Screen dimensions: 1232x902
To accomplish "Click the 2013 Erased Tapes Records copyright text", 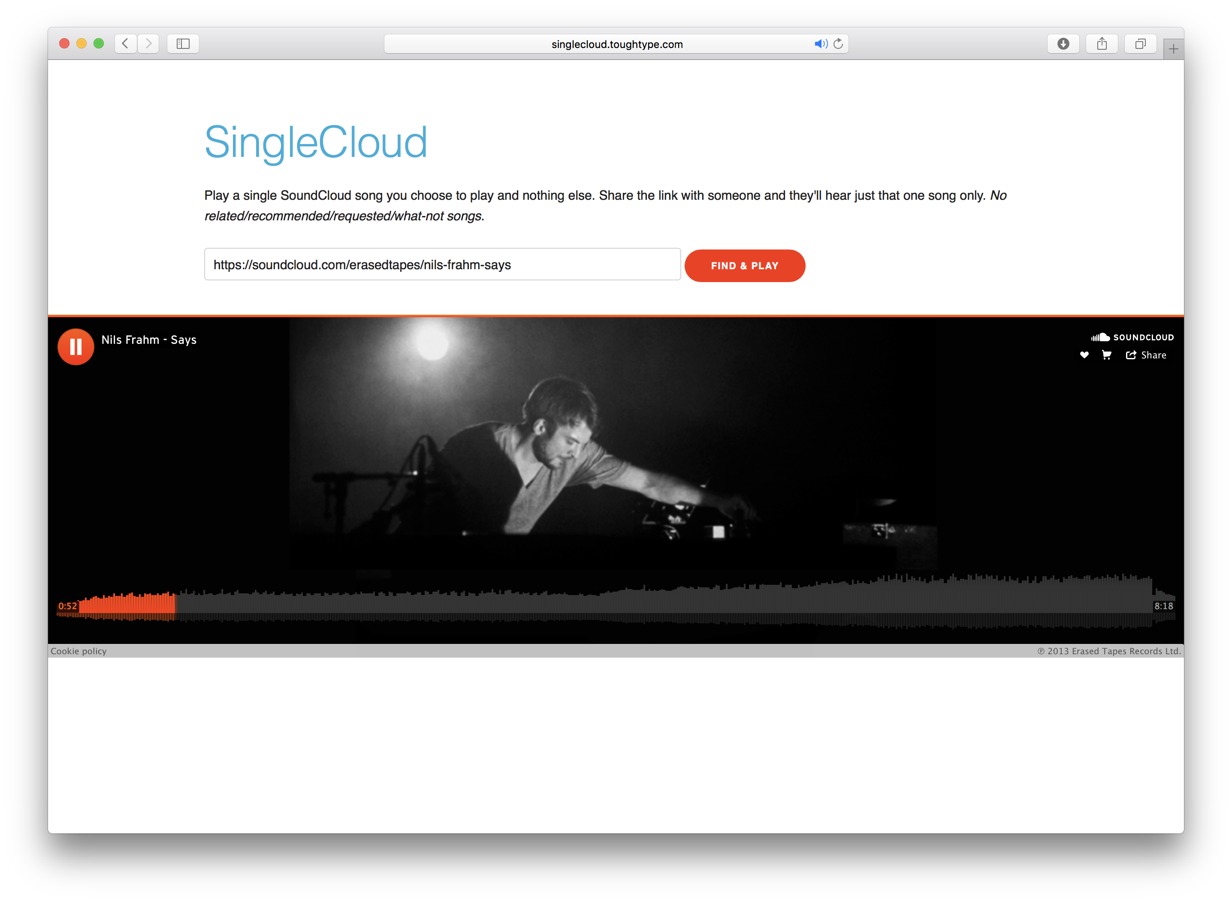I will coord(1109,651).
